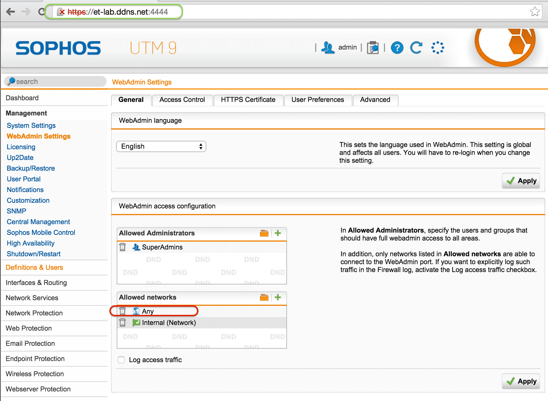Expand the Definitions & Users menu
This screenshot has width=548, height=401.
[x=34, y=267]
